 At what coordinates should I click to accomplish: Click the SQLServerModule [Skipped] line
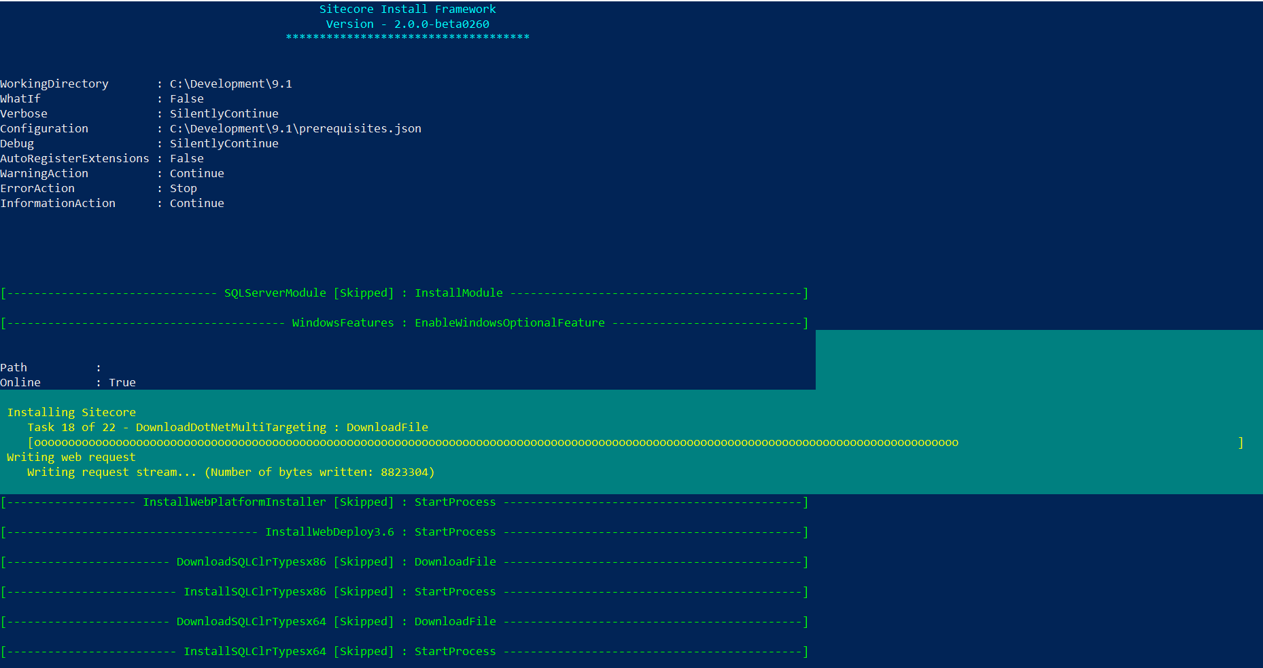405,293
